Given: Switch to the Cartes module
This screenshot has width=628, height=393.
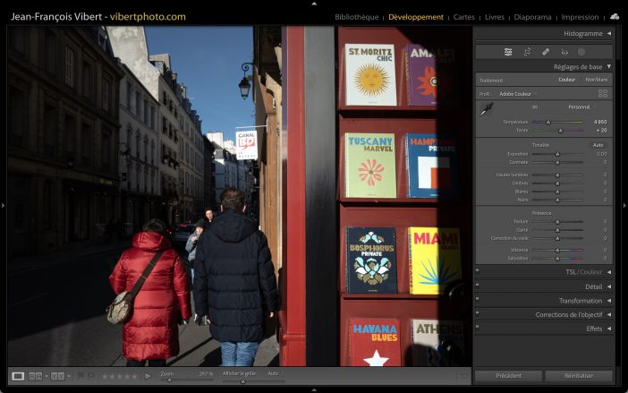Looking at the screenshot, I should tap(464, 17).
